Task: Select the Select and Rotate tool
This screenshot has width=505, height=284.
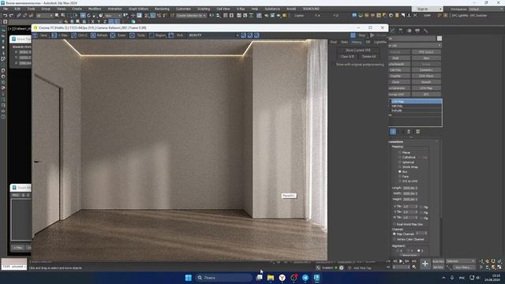Action: [x=89, y=16]
